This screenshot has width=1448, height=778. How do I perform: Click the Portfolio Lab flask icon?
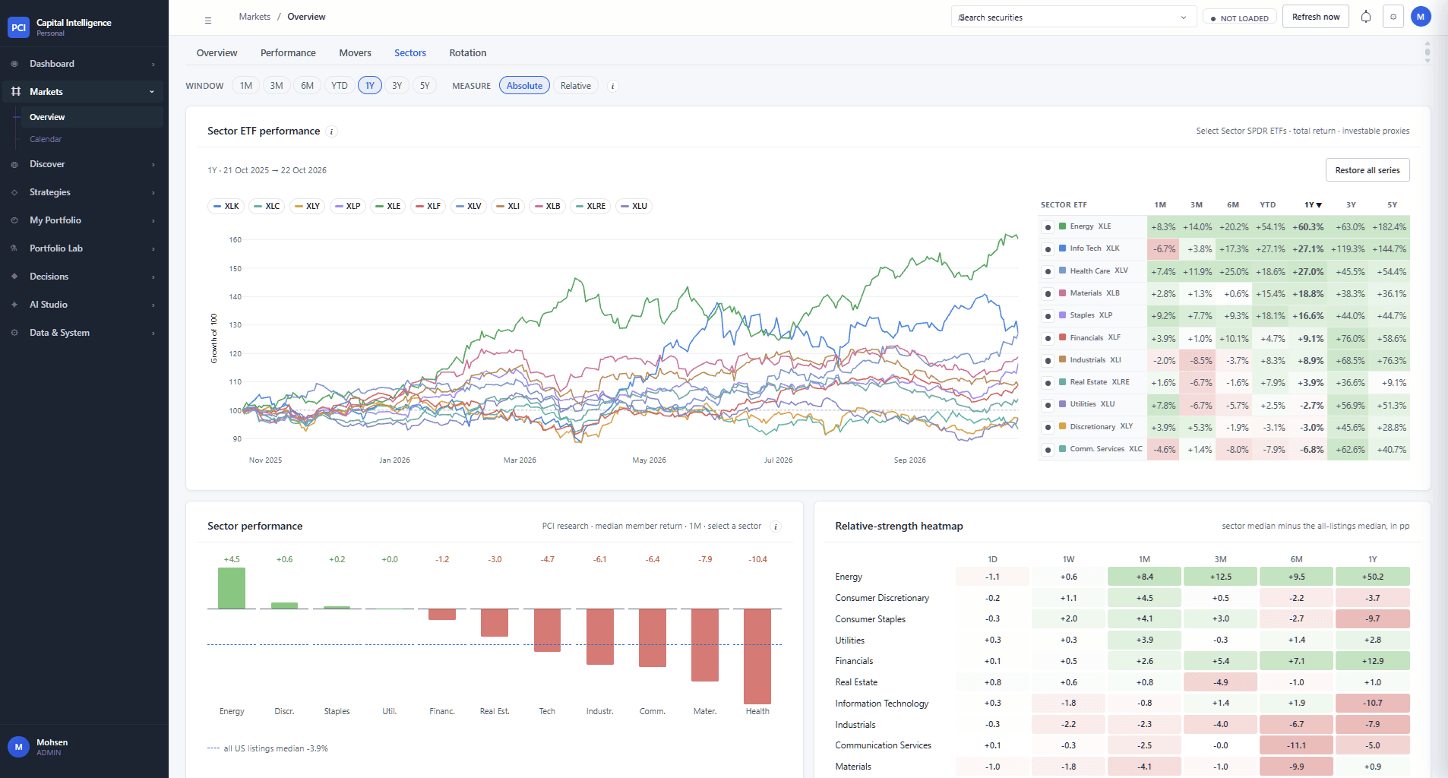point(14,248)
